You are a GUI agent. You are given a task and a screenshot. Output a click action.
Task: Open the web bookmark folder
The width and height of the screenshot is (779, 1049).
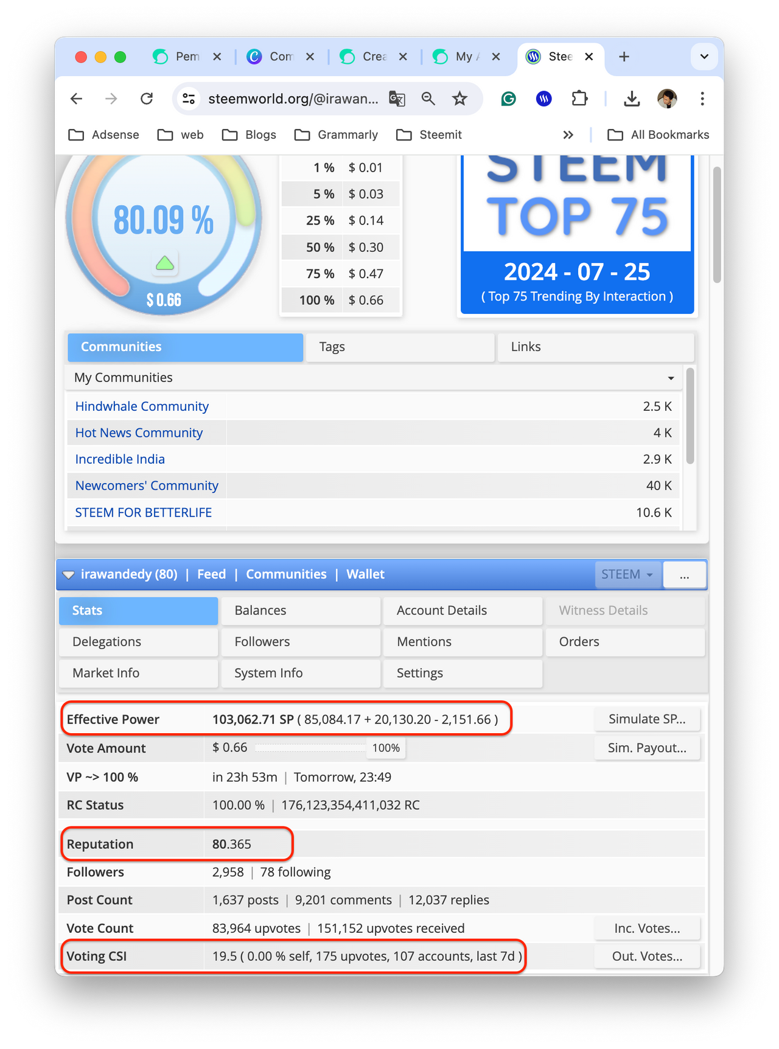pyautogui.click(x=180, y=134)
